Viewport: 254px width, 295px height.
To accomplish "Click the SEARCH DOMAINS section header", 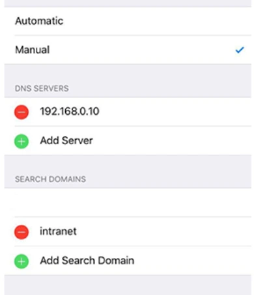I will [x=50, y=179].
